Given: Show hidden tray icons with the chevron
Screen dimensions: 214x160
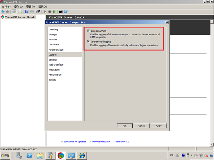Looking at the screenshot, I should [192, 155].
